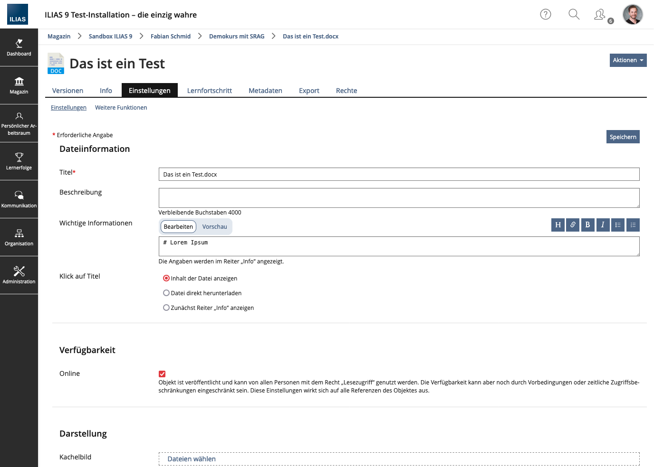Click into the Titel input field
Viewport: 654px width, 467px height.
click(399, 174)
